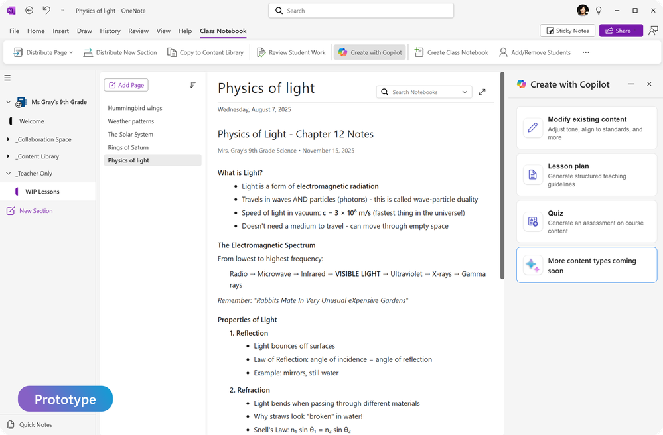Open ribbon overflow ellipsis menu

(585, 52)
